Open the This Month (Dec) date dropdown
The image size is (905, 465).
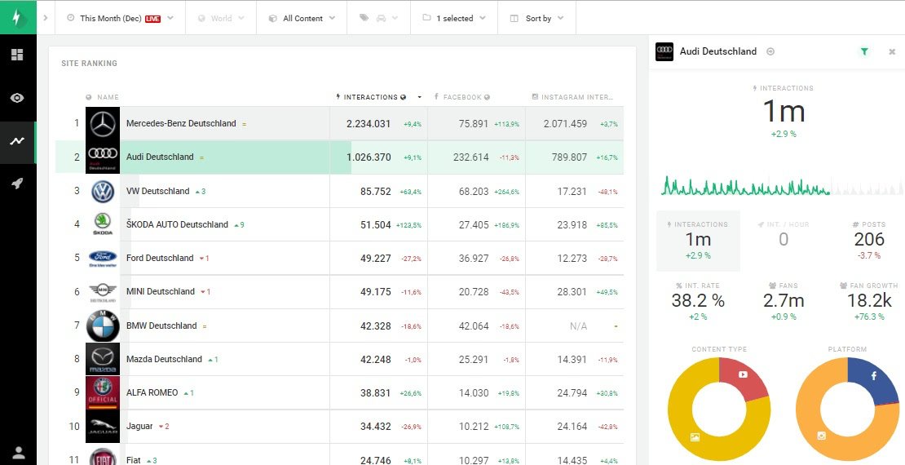pyautogui.click(x=120, y=18)
